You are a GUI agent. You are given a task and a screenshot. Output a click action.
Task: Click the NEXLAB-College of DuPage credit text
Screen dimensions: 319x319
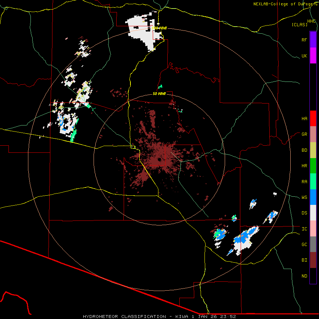pos(284,4)
